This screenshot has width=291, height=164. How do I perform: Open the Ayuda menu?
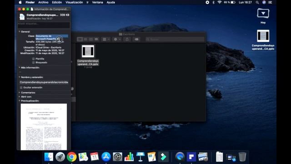110,2
